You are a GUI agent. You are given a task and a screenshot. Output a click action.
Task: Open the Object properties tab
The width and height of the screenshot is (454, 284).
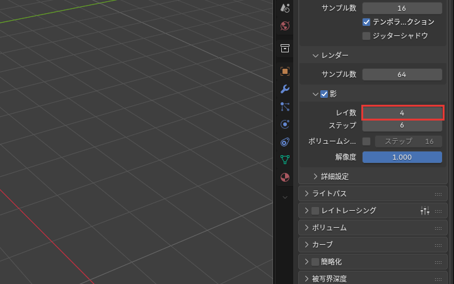click(x=285, y=71)
